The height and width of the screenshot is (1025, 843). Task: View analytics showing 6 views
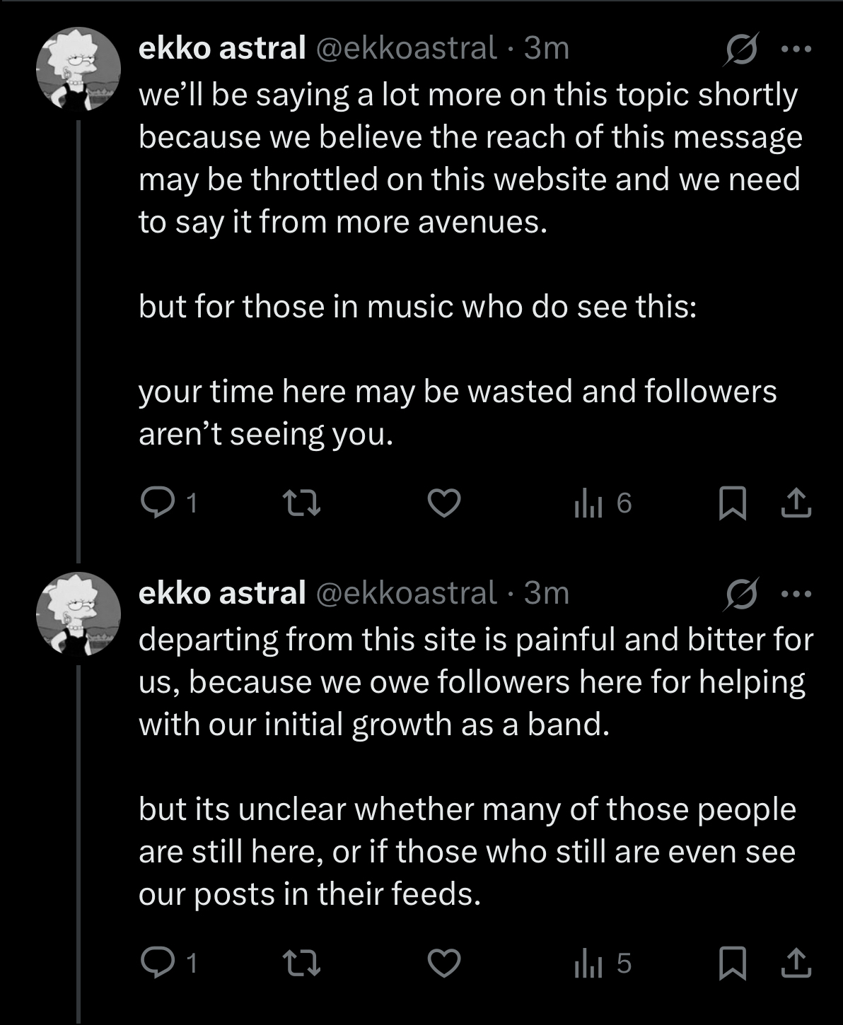pos(588,503)
